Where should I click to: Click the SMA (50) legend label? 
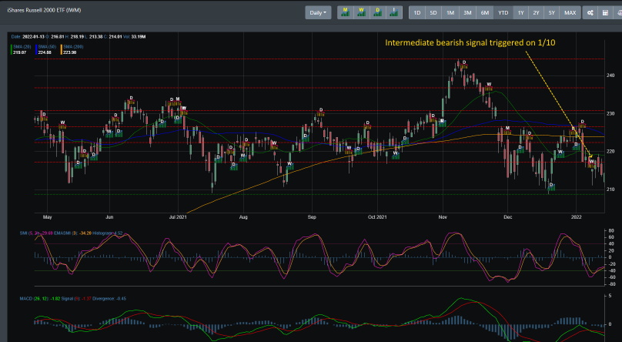[47, 47]
